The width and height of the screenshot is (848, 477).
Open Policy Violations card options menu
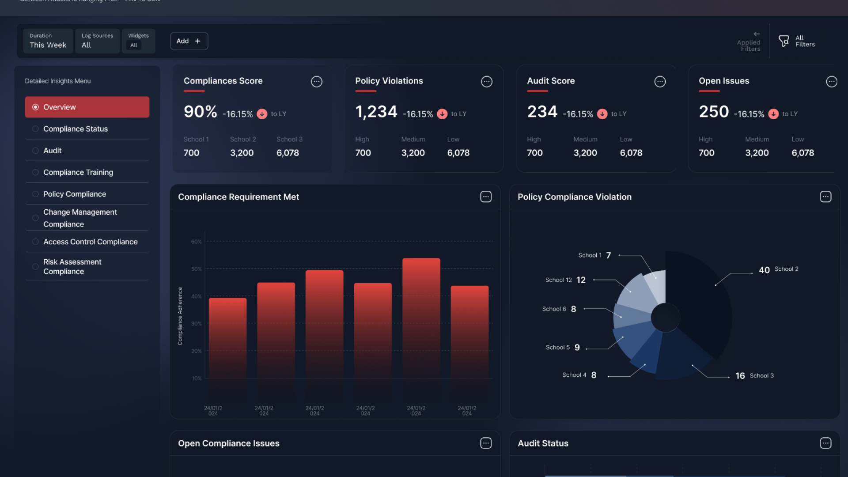486,82
